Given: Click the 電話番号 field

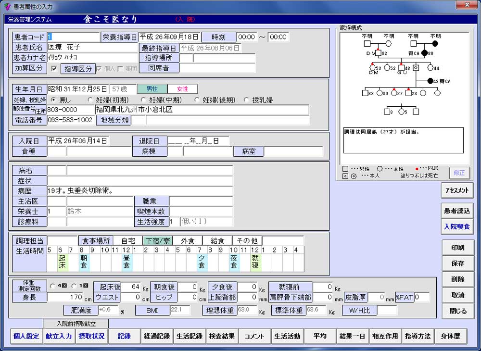Looking at the screenshot, I should click(x=71, y=120).
